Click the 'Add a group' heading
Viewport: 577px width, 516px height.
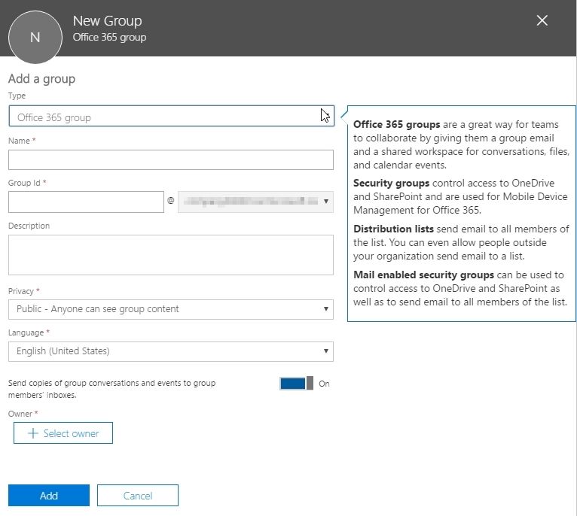coord(41,79)
